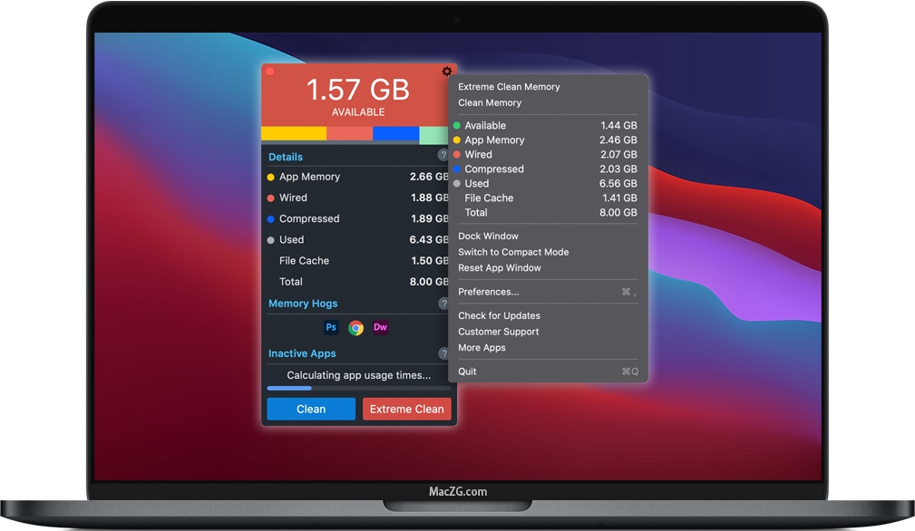Image resolution: width=915 pixels, height=531 pixels.
Task: Open help for the Inactive Apps section
Action: pos(443,353)
